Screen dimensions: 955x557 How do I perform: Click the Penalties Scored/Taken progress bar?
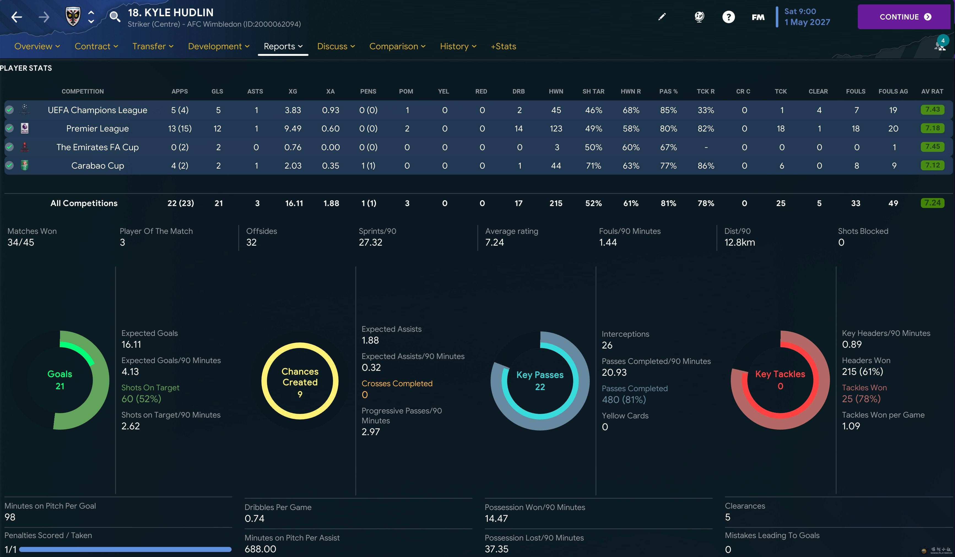[125, 549]
